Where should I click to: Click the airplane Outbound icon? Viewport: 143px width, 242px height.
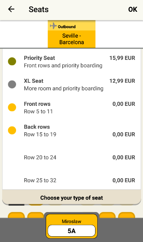coord(53,26)
